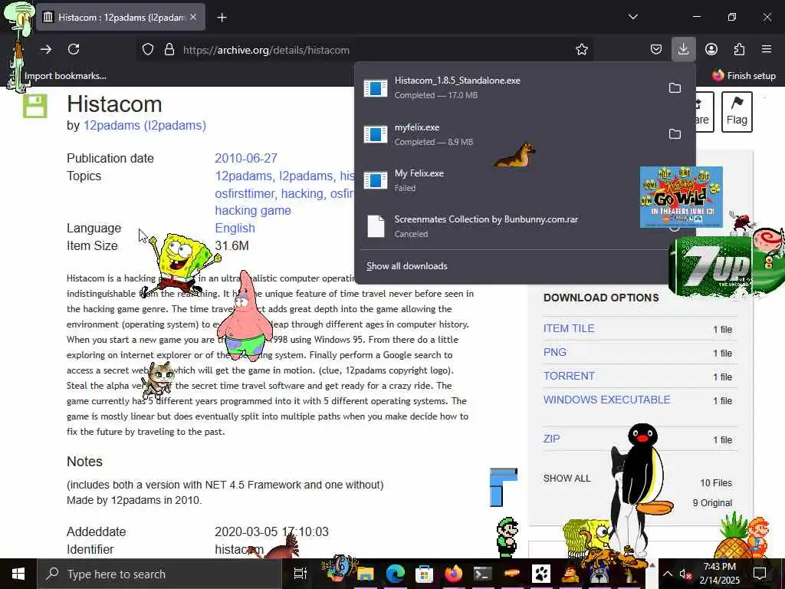Click the English language link

coord(235,228)
